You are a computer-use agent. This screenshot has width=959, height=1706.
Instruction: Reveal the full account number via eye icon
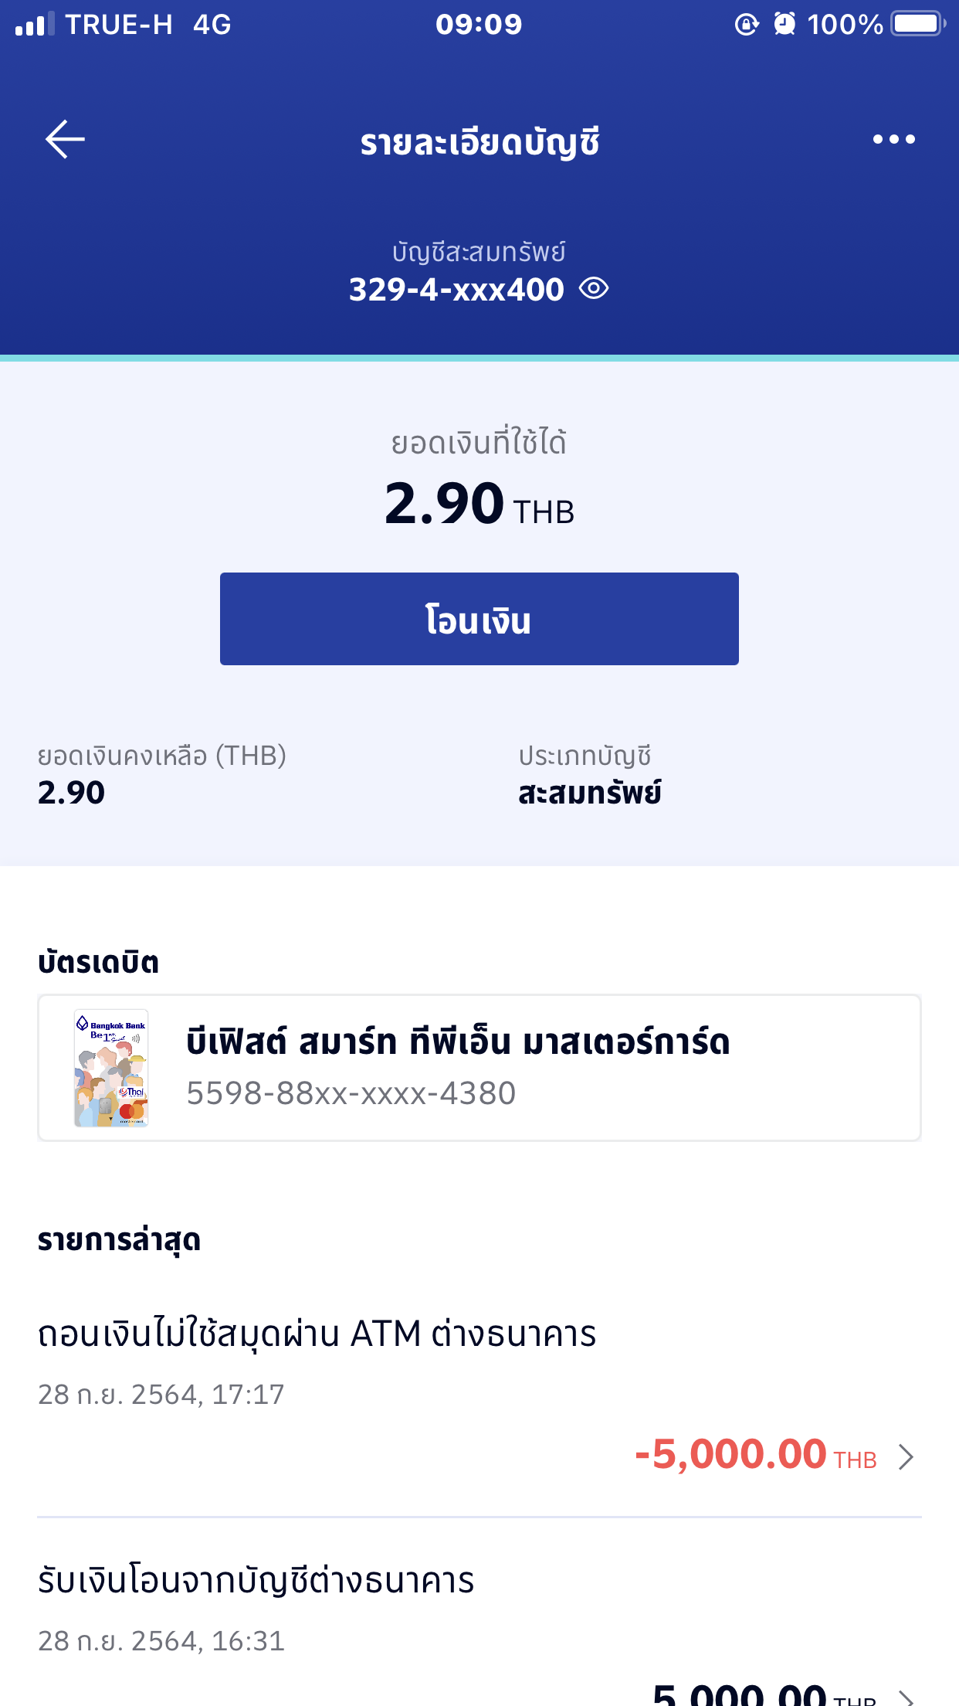(x=594, y=289)
